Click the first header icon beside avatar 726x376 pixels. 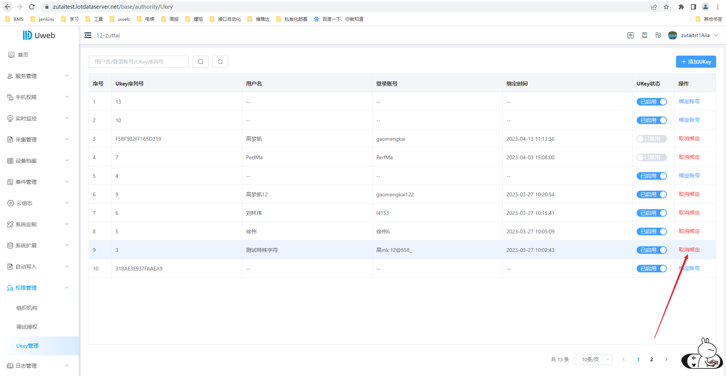631,35
